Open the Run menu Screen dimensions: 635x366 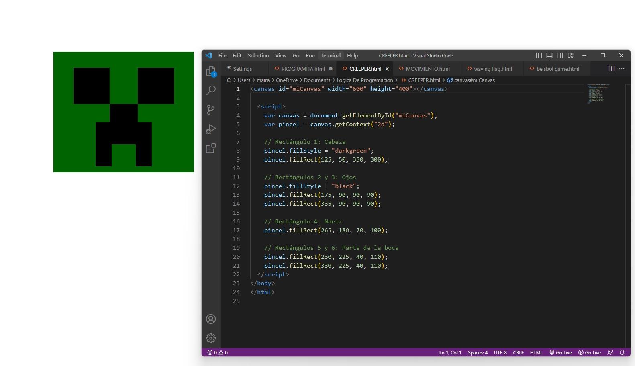pyautogui.click(x=310, y=55)
